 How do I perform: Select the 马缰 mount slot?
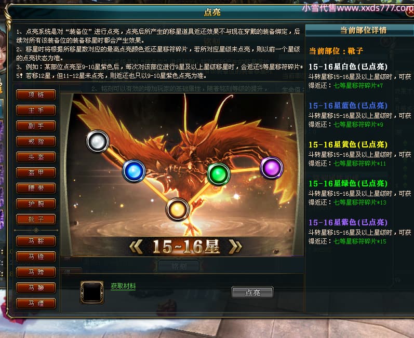(x=36, y=303)
